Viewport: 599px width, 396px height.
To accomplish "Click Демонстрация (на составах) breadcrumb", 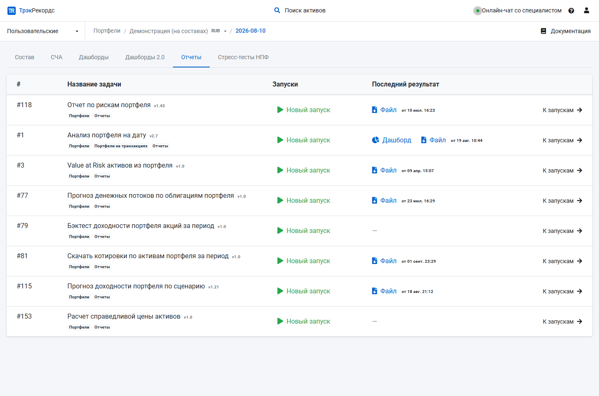I will (x=168, y=31).
